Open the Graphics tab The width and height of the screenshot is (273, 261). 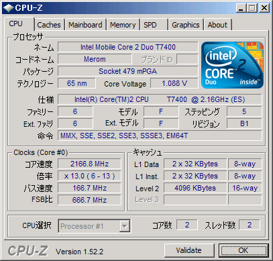pyautogui.click(x=186, y=25)
